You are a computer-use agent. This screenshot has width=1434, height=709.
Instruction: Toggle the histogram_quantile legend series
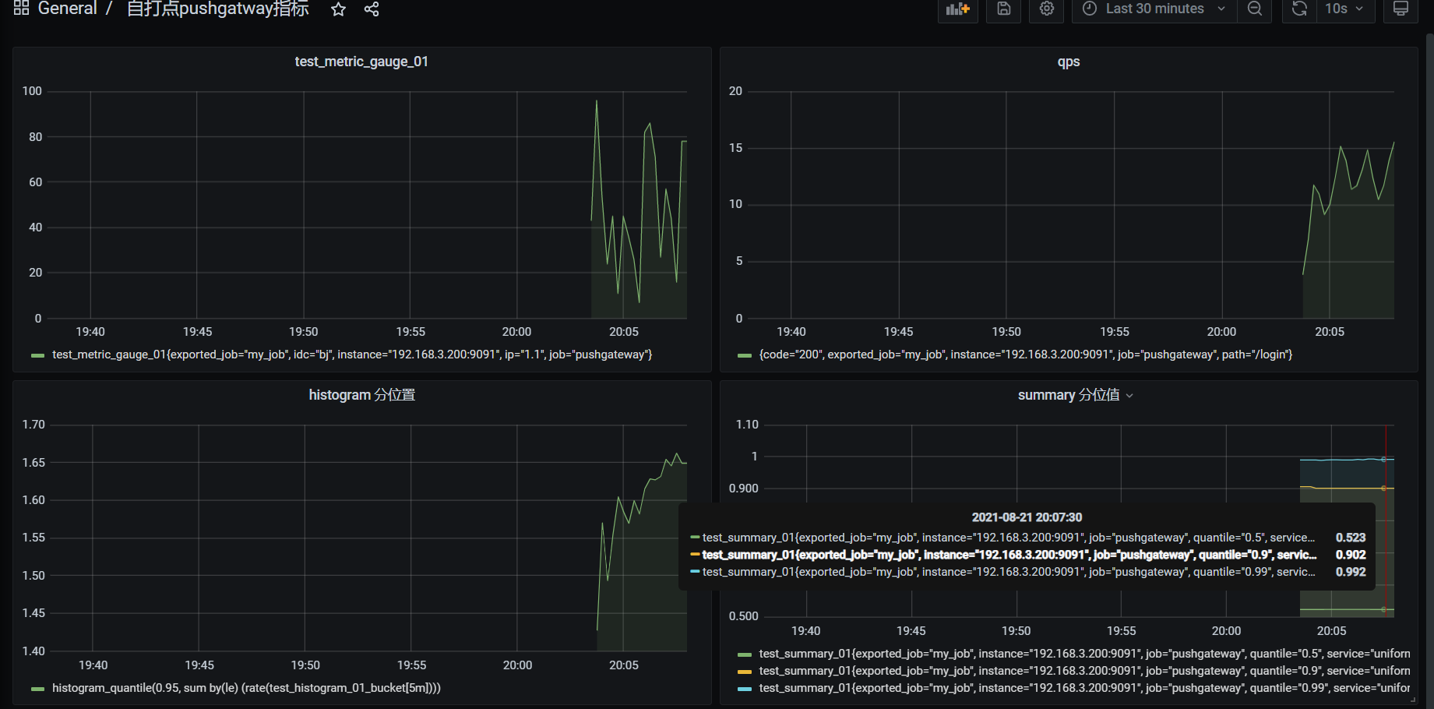pyautogui.click(x=246, y=688)
